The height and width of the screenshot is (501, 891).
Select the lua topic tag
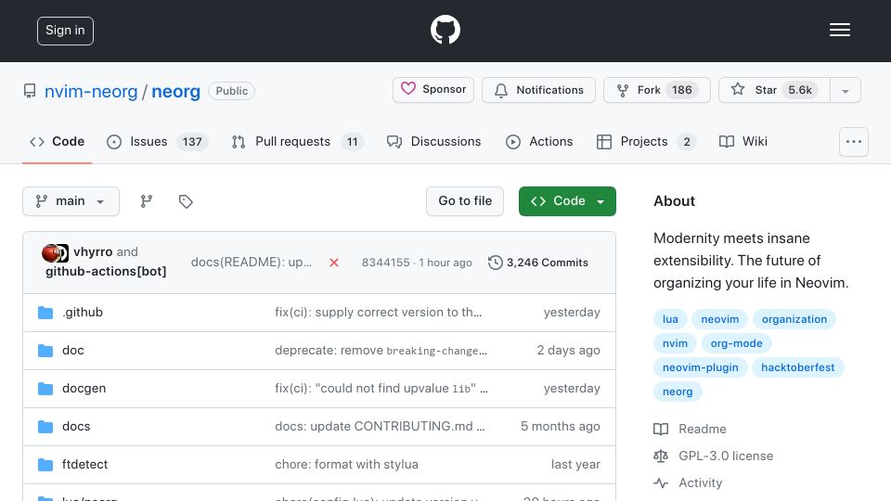(x=670, y=319)
